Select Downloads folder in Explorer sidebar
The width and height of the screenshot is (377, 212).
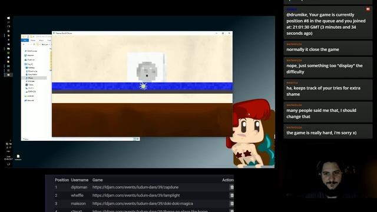coord(31,75)
